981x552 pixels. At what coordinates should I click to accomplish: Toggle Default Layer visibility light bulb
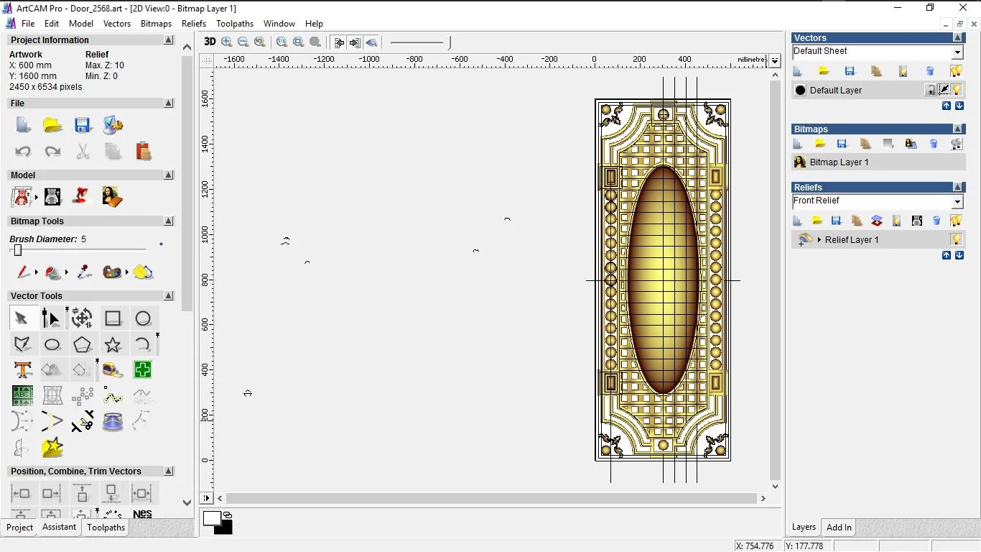pos(957,90)
